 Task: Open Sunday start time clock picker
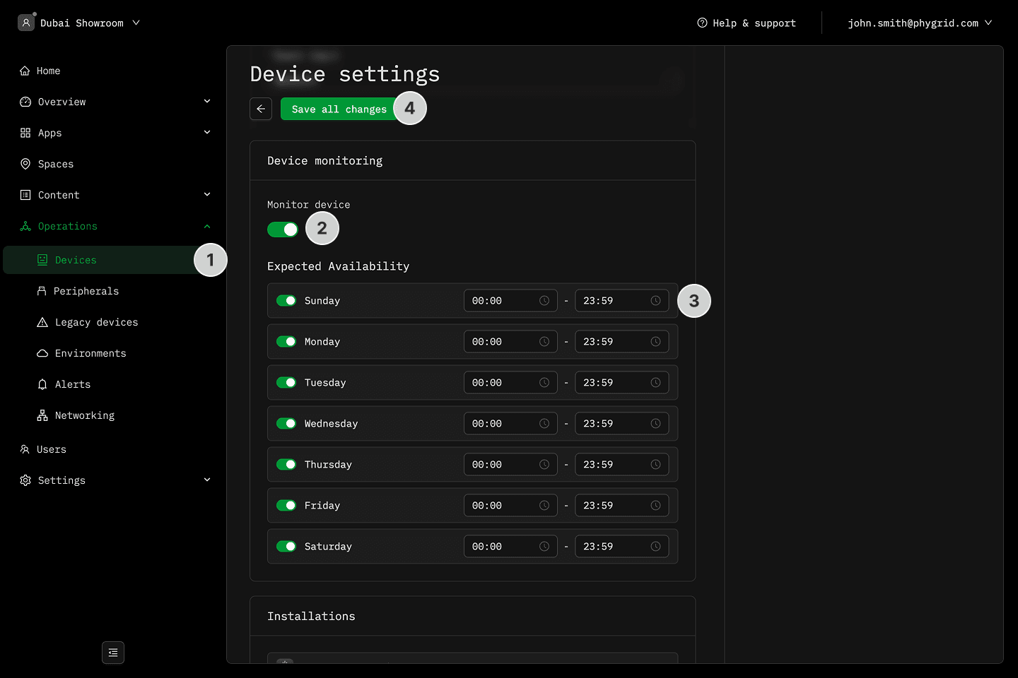(544, 301)
